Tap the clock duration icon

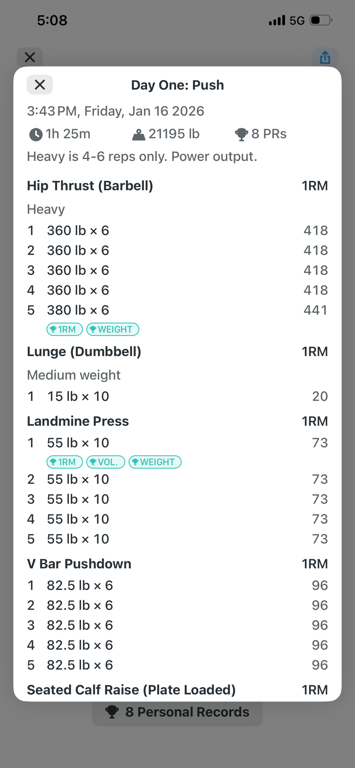pyautogui.click(x=36, y=134)
